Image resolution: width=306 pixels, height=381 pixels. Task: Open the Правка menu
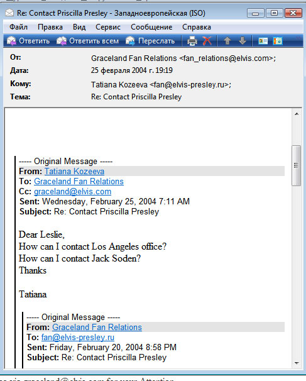(50, 27)
